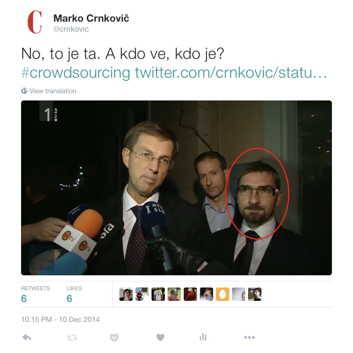Image resolution: width=353 pixels, height=353 pixels.
Task: View tweet activity analytics icon
Action: click(x=203, y=337)
